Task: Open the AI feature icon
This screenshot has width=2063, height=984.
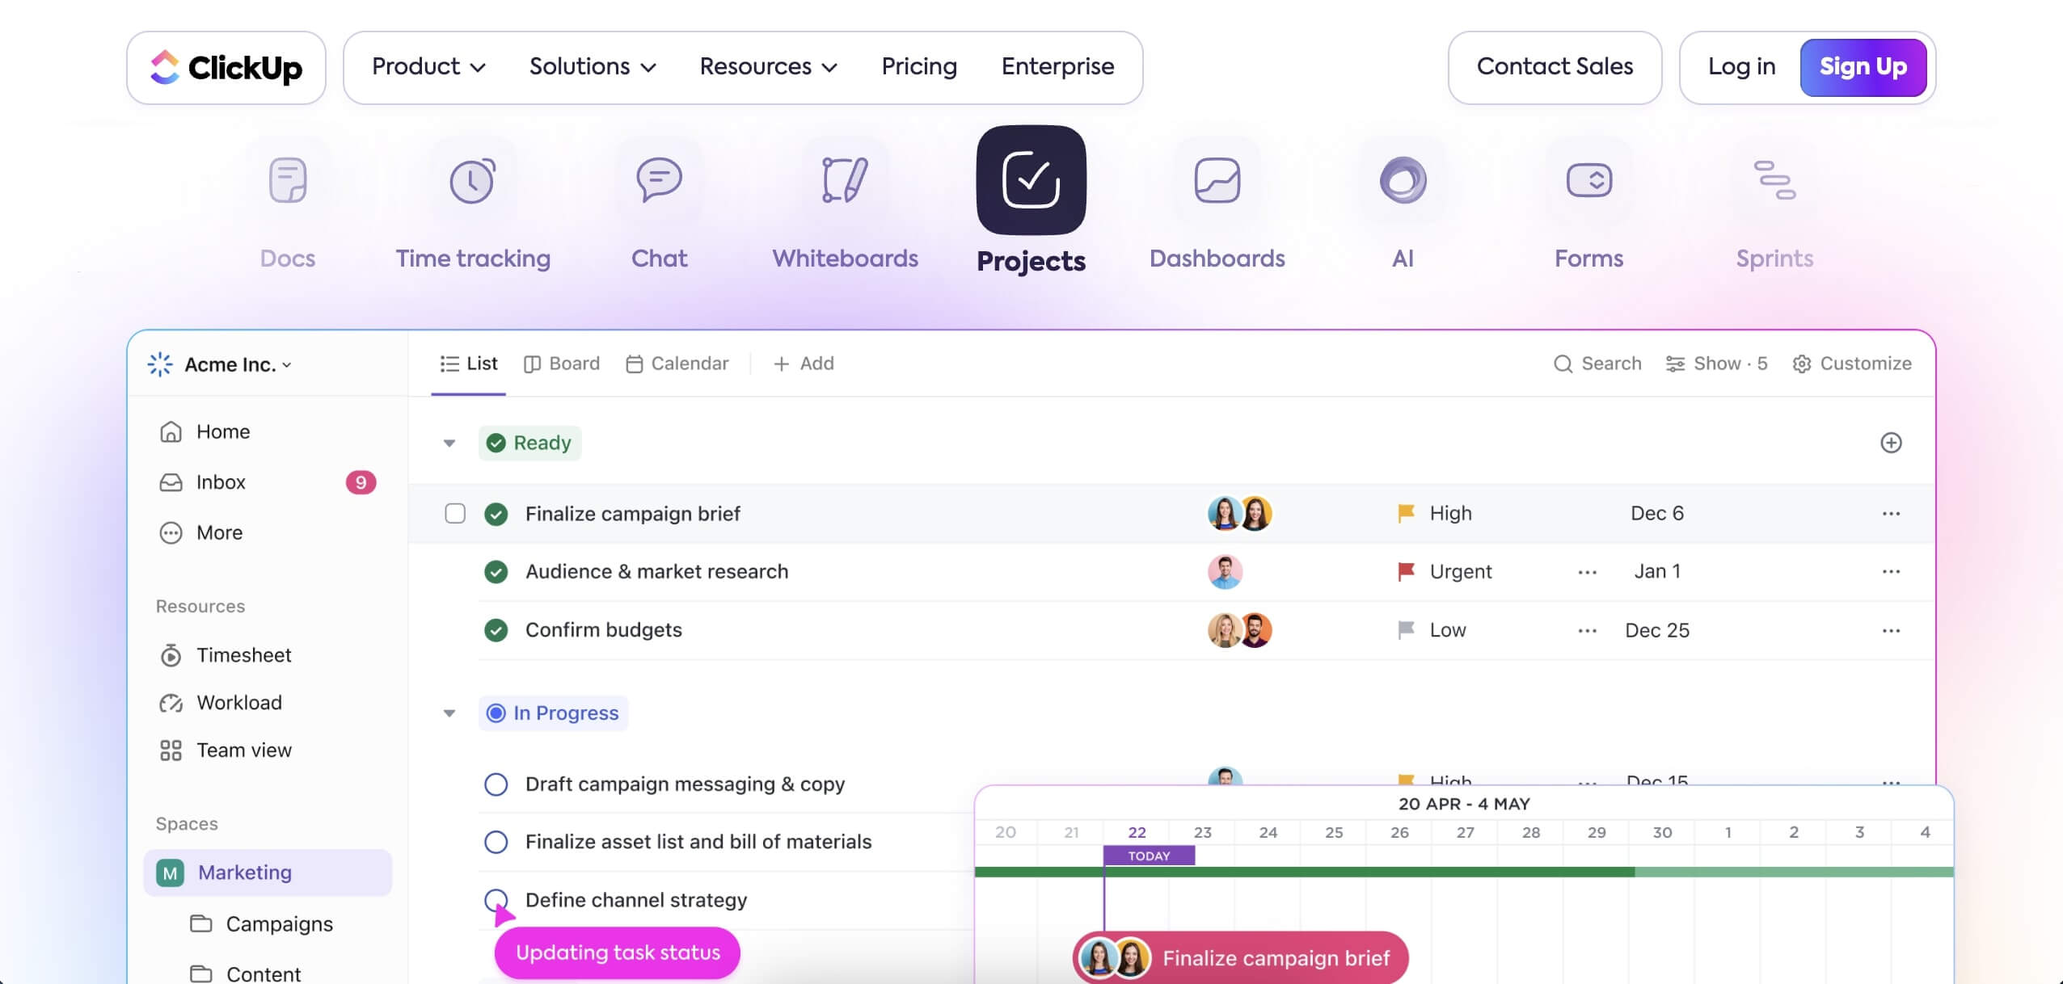Action: point(1403,179)
